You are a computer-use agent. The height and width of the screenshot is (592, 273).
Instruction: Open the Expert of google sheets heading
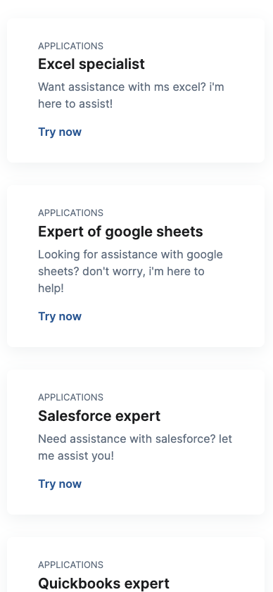[x=120, y=232]
